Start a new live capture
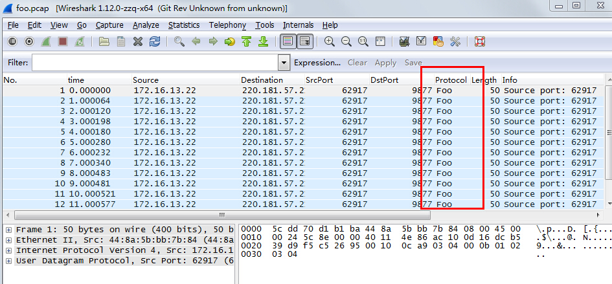612x284 pixels. click(x=46, y=41)
